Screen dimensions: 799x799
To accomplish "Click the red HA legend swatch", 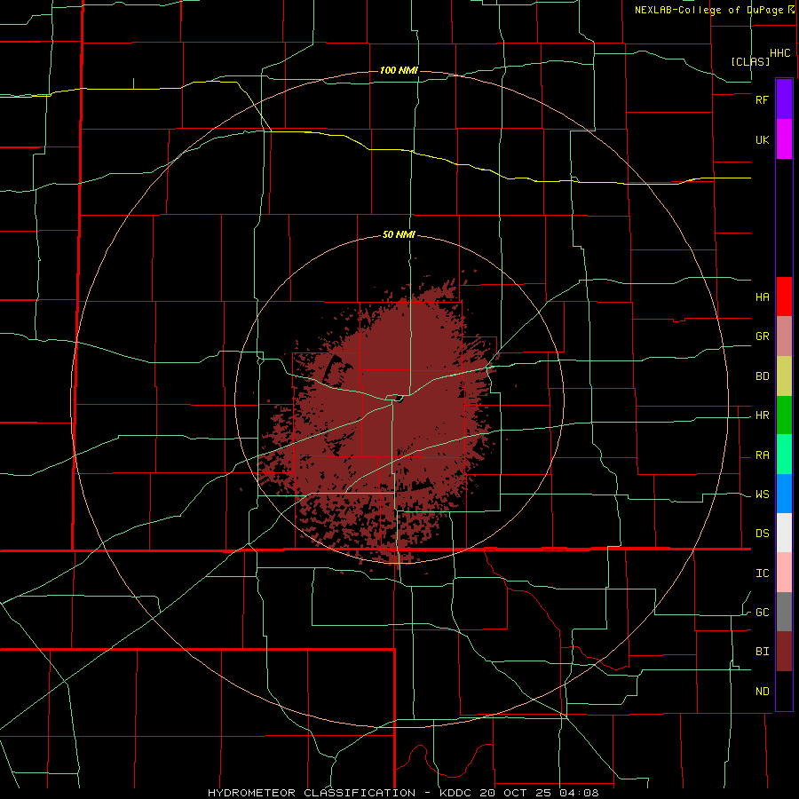I will click(784, 297).
